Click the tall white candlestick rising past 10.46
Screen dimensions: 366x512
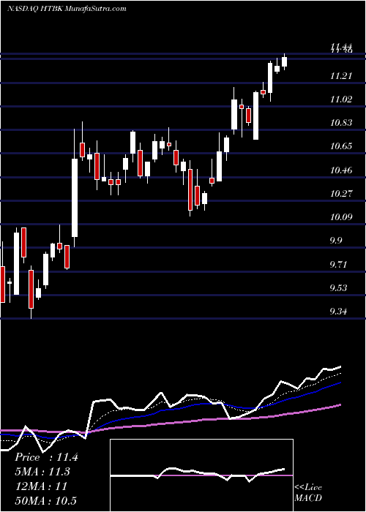pyautogui.click(x=75, y=197)
